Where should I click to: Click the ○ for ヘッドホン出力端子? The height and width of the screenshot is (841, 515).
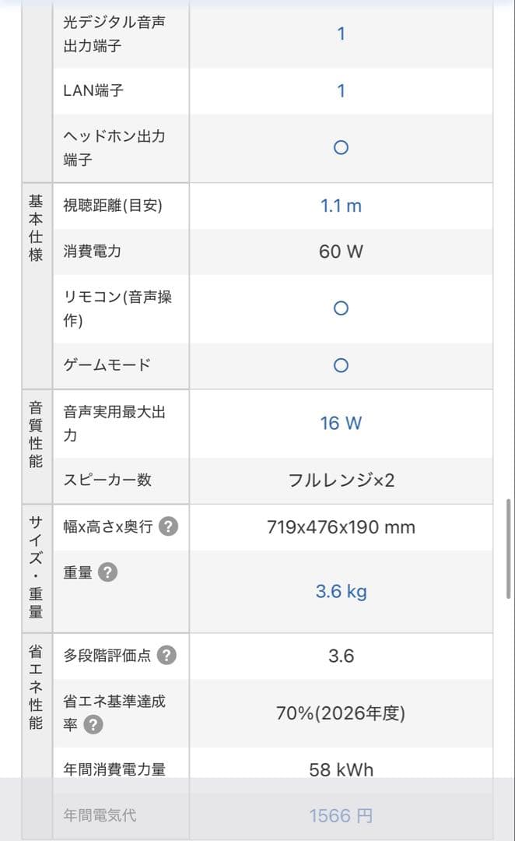340,147
